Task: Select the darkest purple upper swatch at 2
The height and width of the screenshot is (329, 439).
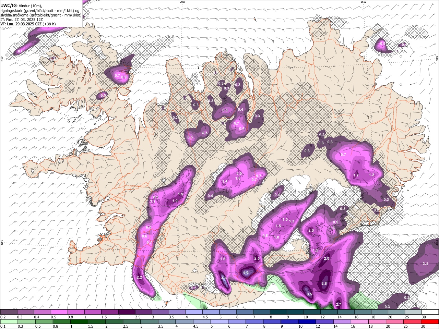Action: pyautogui.click(x=127, y=312)
